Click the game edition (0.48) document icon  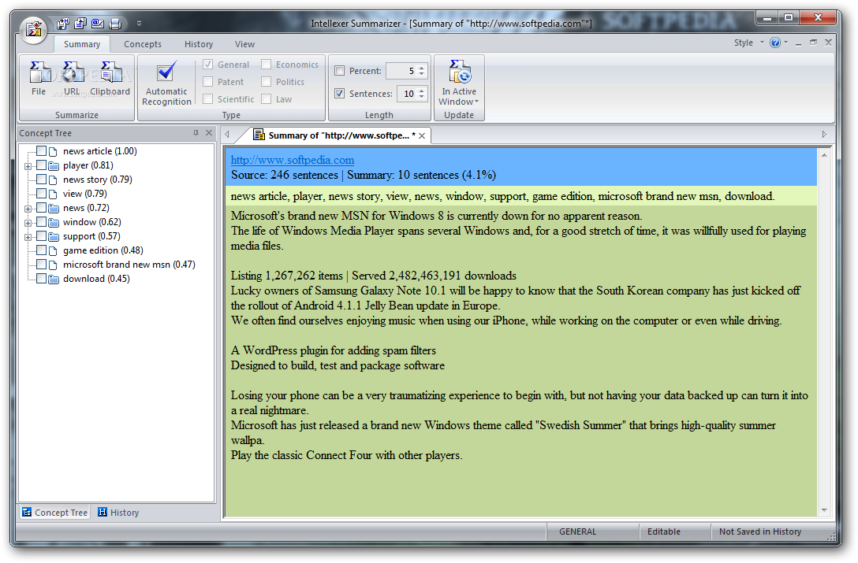53,251
